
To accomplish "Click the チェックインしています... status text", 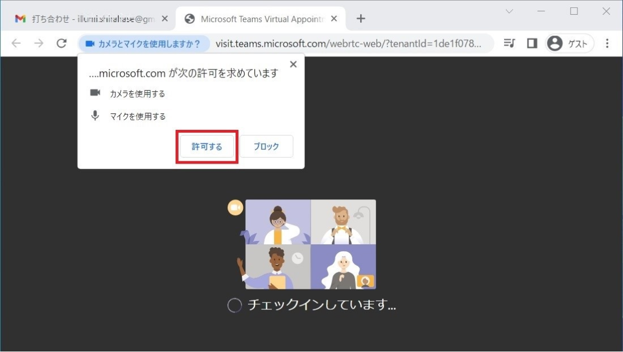I will [322, 305].
